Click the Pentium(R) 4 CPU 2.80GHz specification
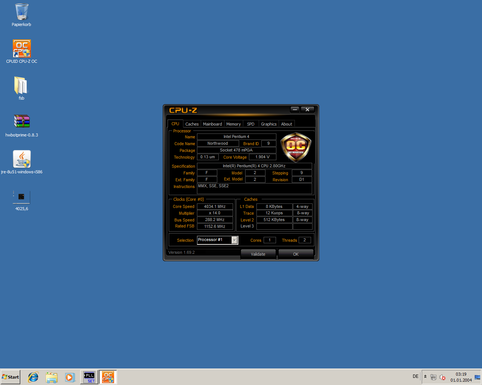This screenshot has height=385, width=482. point(255,166)
